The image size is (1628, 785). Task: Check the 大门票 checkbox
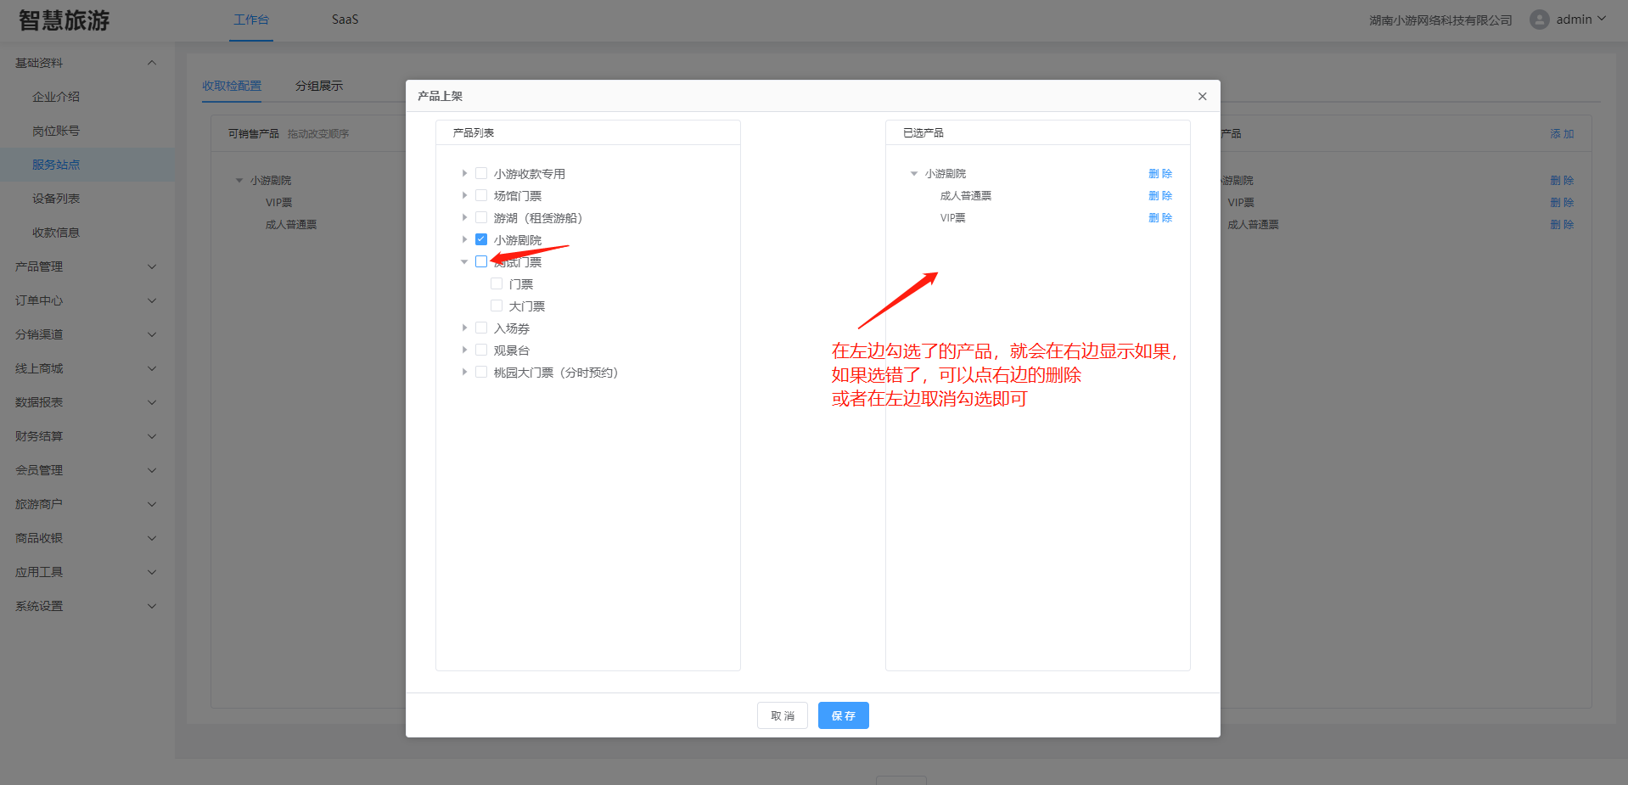pos(497,306)
